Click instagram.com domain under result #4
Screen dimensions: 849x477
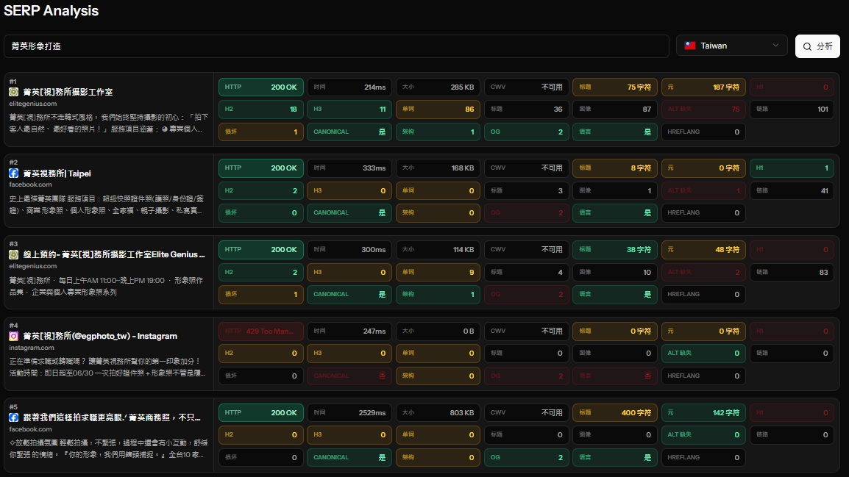[32, 347]
